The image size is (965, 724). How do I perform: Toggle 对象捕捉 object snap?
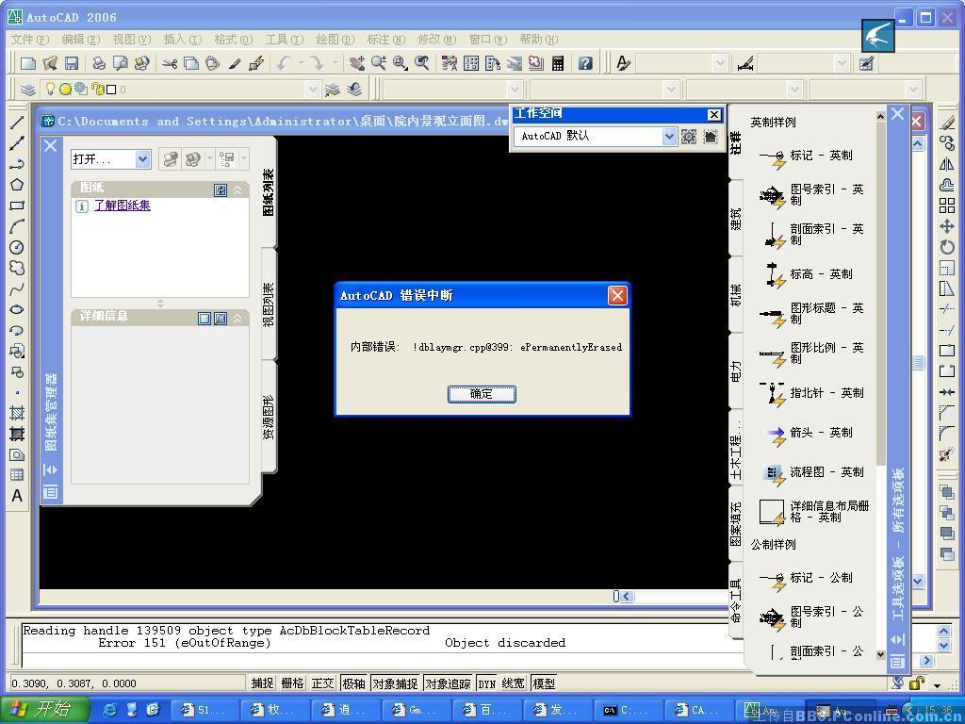tap(395, 683)
